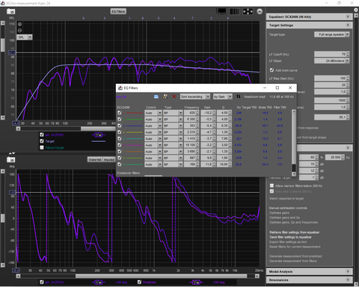Open the SPL axis selector dropdown

coord(25,37)
